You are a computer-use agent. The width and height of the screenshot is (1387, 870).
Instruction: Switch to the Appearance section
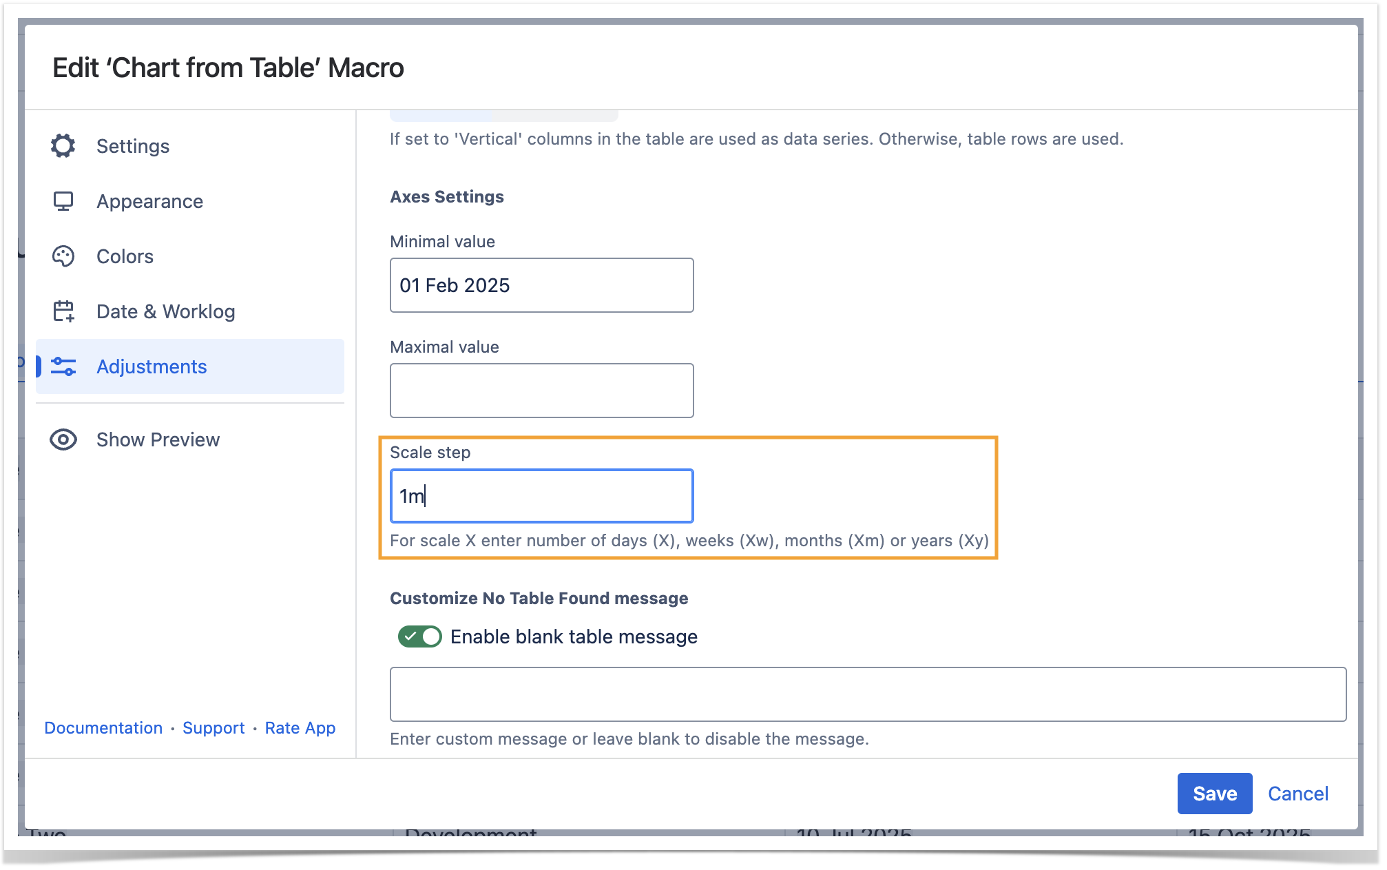[149, 201]
